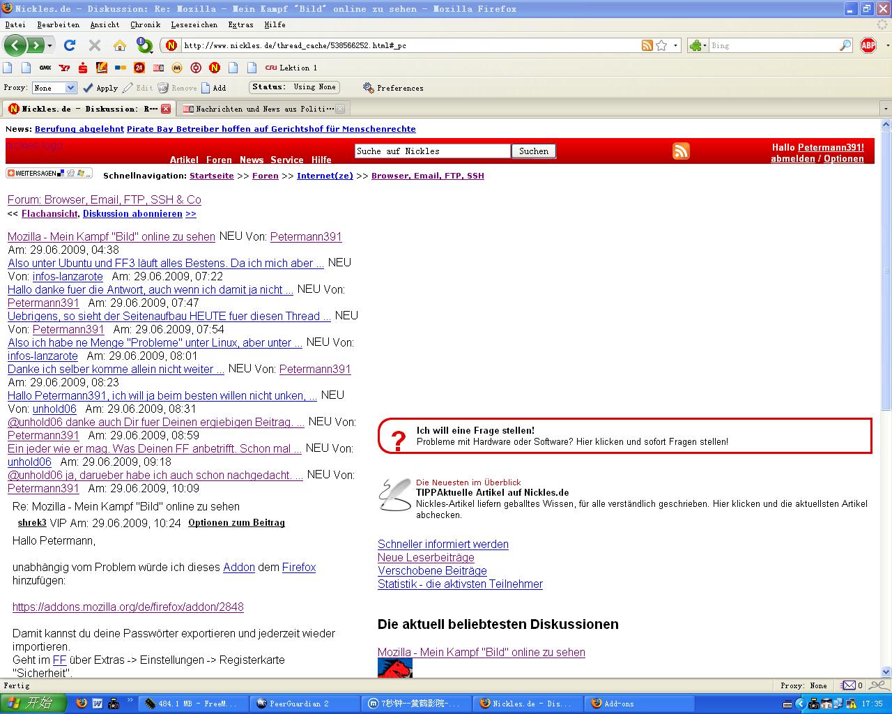Open Foren in Nickles navigation bar

[219, 160]
